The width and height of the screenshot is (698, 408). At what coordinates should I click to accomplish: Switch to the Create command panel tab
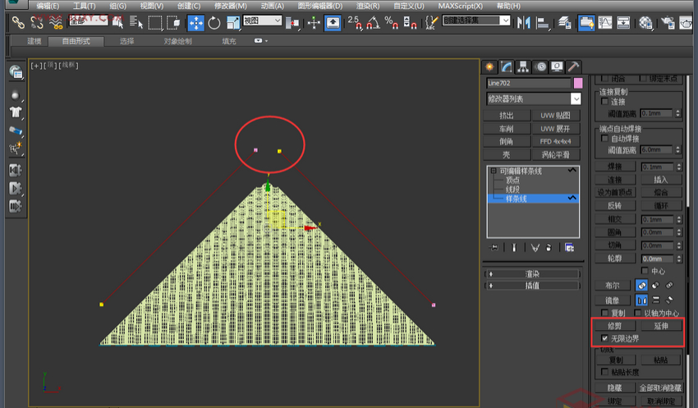click(x=489, y=66)
